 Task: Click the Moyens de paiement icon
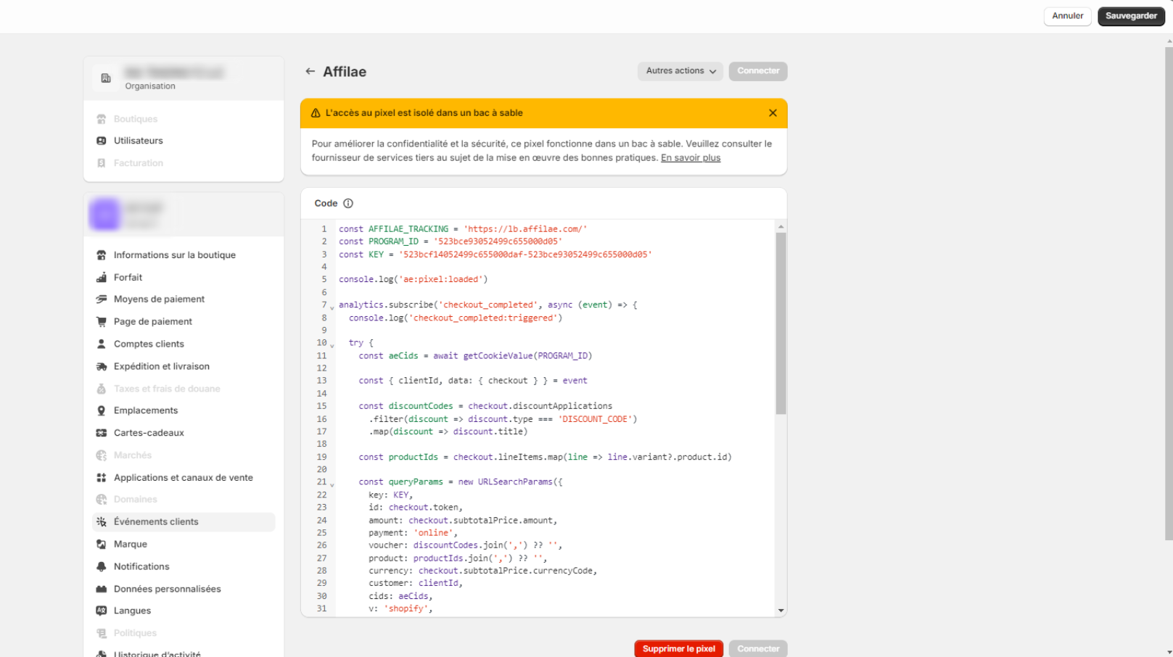pyautogui.click(x=102, y=299)
